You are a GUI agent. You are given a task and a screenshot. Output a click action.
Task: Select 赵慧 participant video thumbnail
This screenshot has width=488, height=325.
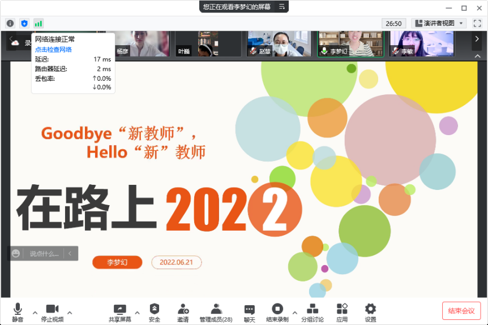279,44
